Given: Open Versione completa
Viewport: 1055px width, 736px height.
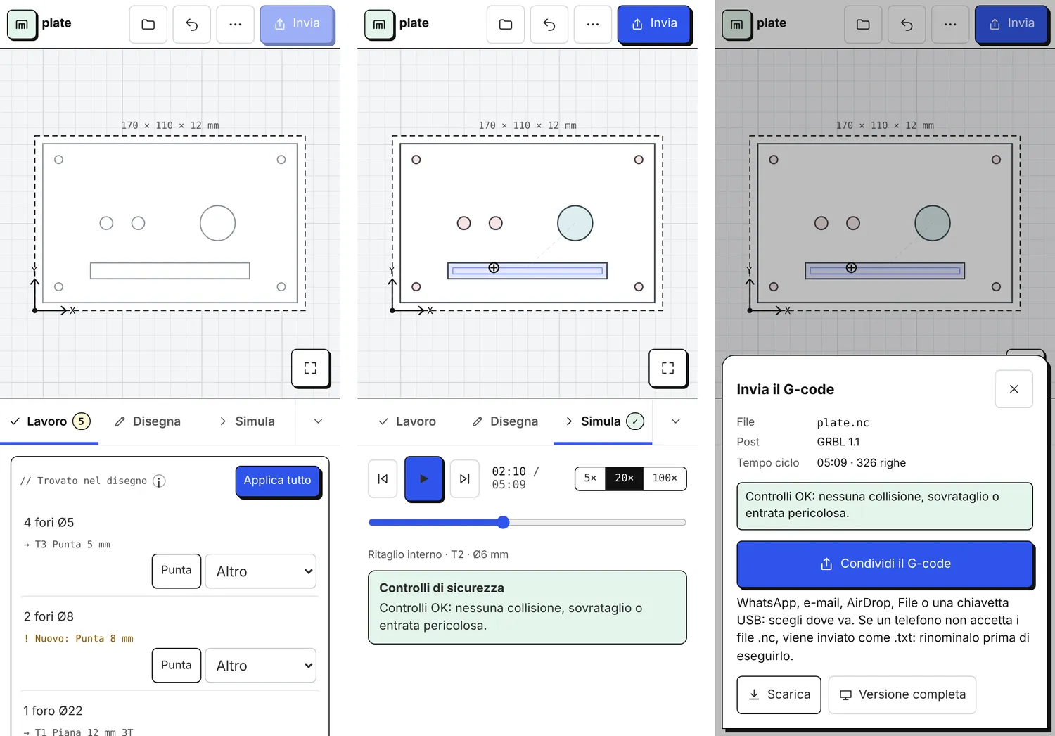Looking at the screenshot, I should pyautogui.click(x=902, y=694).
